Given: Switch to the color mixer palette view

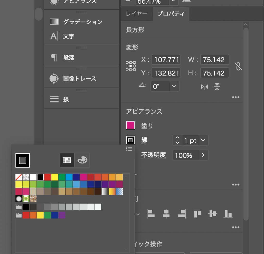Looking at the screenshot, I should tap(82, 160).
